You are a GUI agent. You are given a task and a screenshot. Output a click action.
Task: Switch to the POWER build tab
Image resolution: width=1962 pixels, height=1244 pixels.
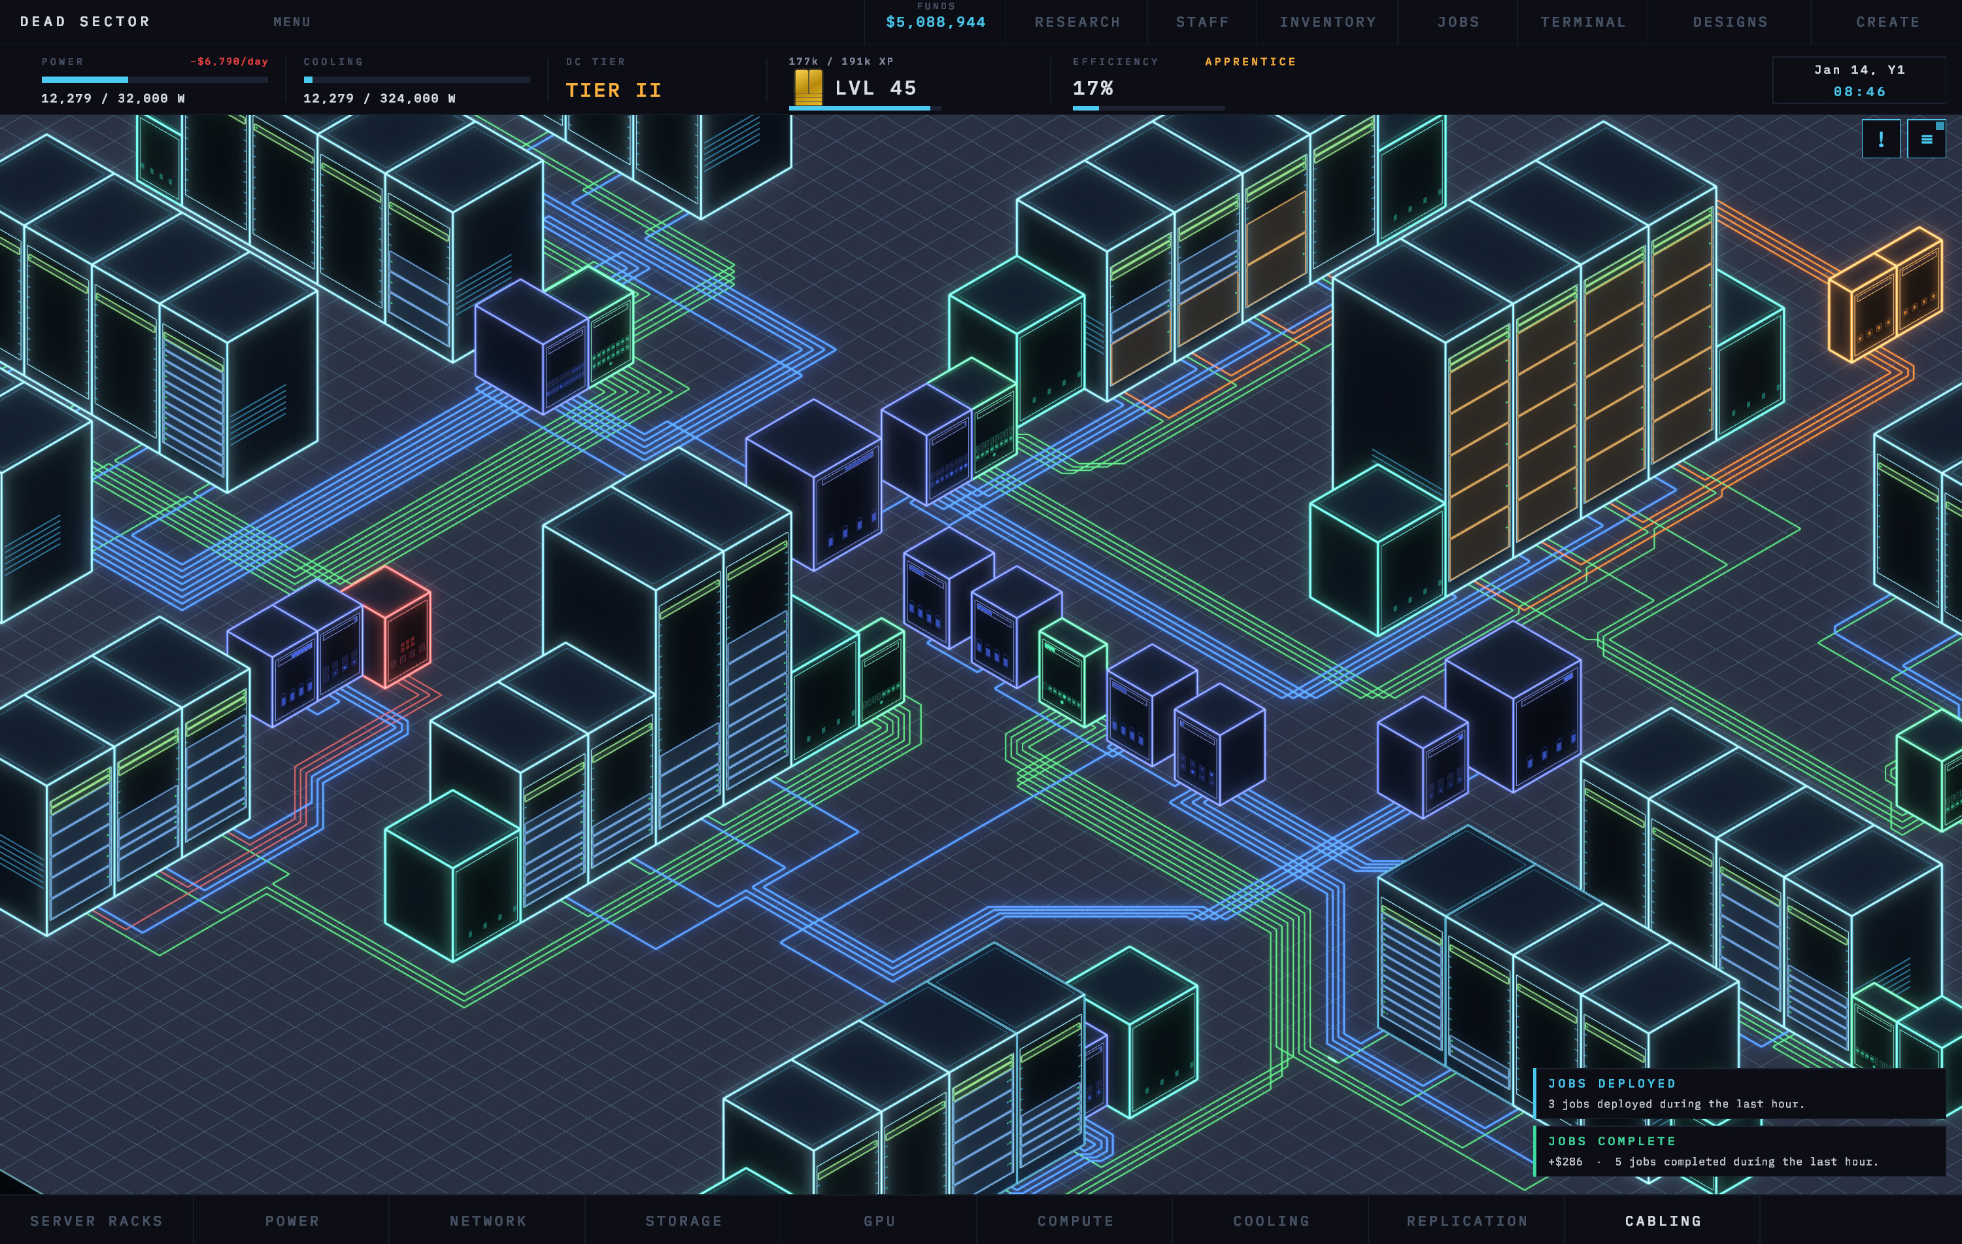point(292,1220)
